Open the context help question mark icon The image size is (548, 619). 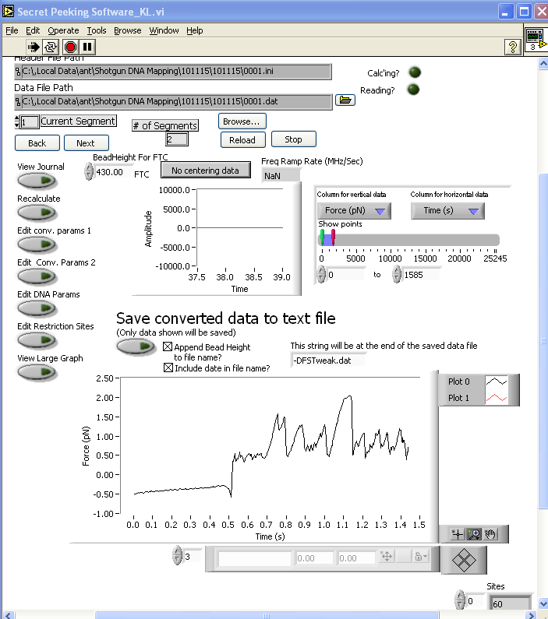click(512, 47)
